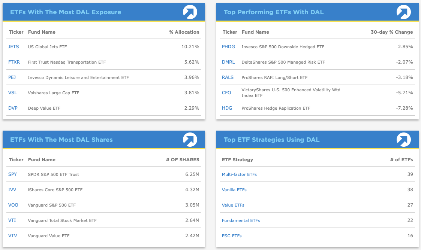Select 'Invesco Dynamic Leisure and Entertainment ETF' text

tap(78, 77)
